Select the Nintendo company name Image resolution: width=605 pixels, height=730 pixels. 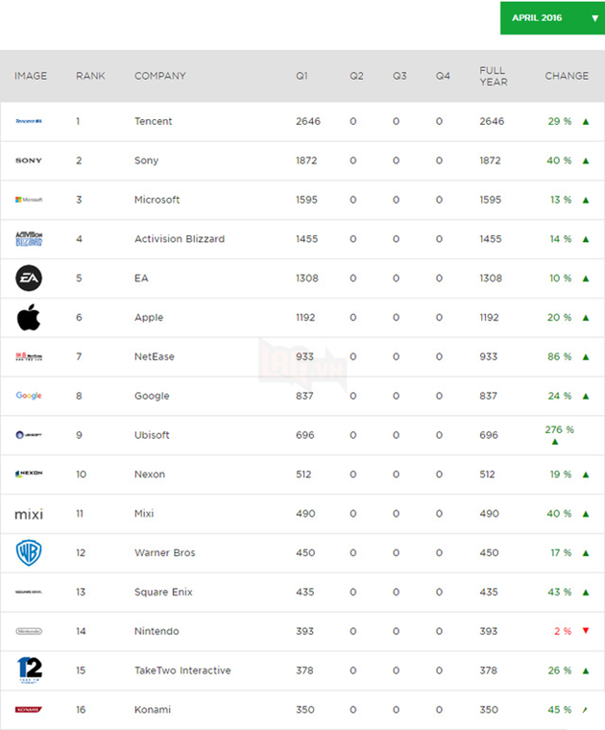point(157,631)
